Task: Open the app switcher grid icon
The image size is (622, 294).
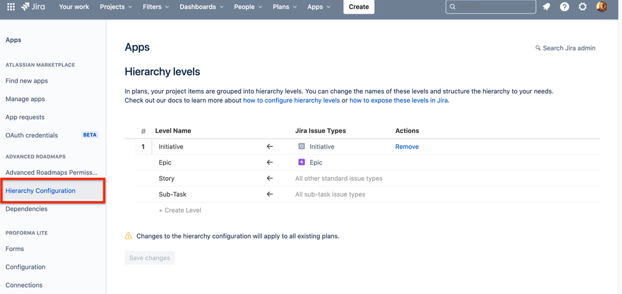Action: [x=11, y=7]
